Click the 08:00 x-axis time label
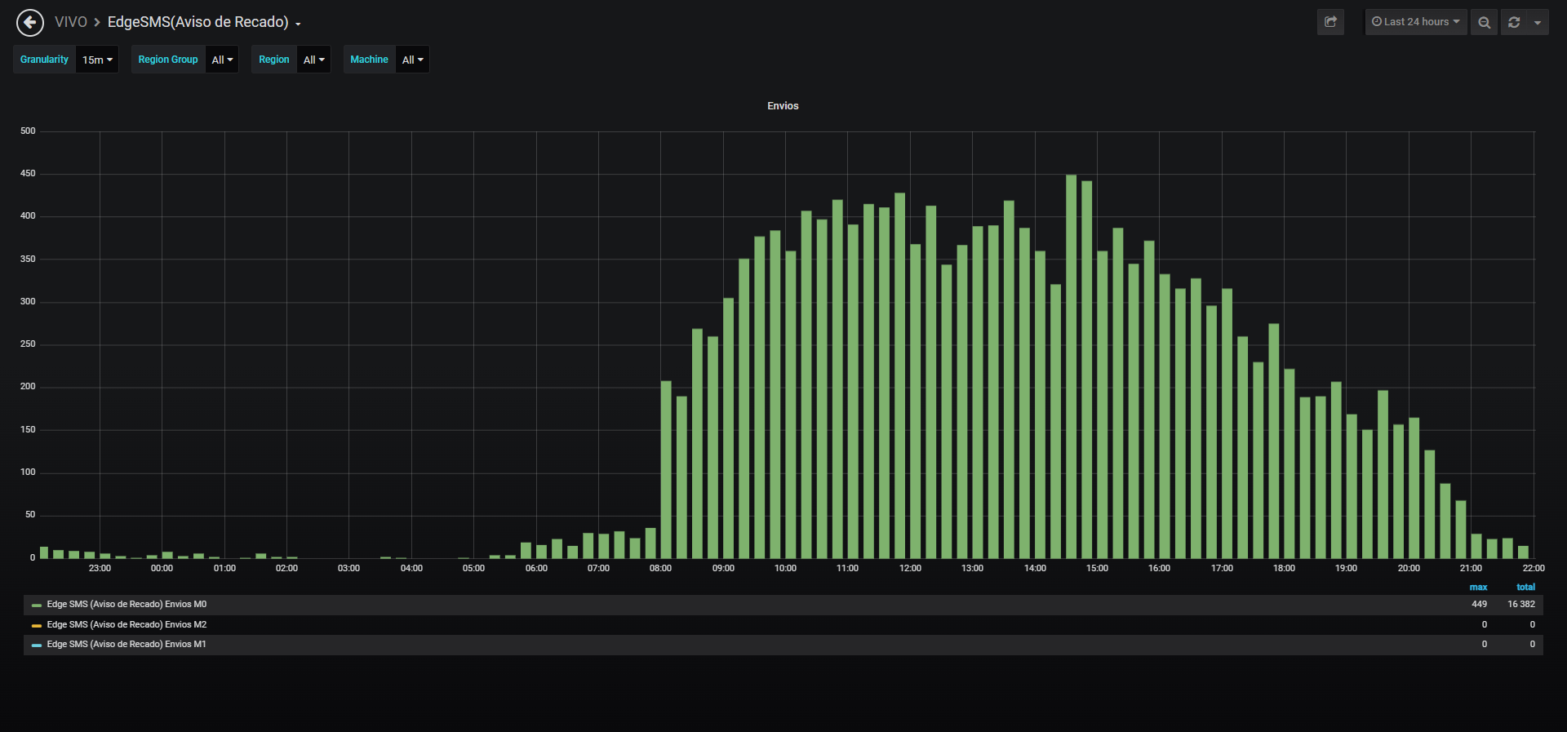Image resolution: width=1567 pixels, height=732 pixels. point(660,569)
